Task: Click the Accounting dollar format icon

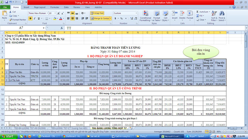Action: [115, 18]
